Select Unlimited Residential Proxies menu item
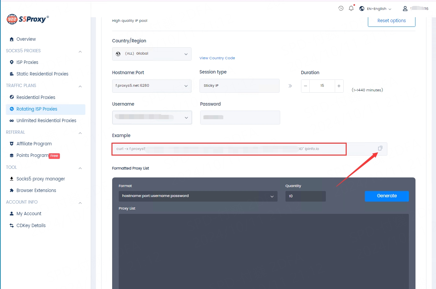The width and height of the screenshot is (436, 289). 46,120
